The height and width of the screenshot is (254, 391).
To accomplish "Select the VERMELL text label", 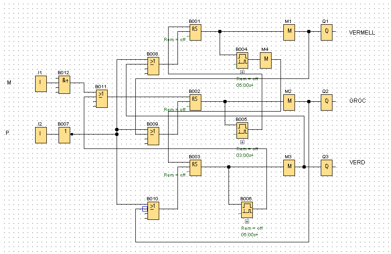I will (x=362, y=33).
